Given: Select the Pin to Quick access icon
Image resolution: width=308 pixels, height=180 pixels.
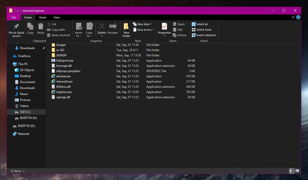Looking at the screenshot, I should point(16,29).
